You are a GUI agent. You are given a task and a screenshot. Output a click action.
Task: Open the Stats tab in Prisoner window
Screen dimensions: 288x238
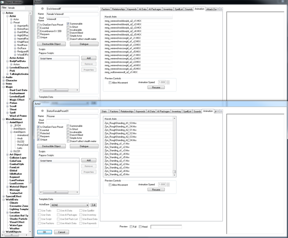pyautogui.click(x=104, y=111)
